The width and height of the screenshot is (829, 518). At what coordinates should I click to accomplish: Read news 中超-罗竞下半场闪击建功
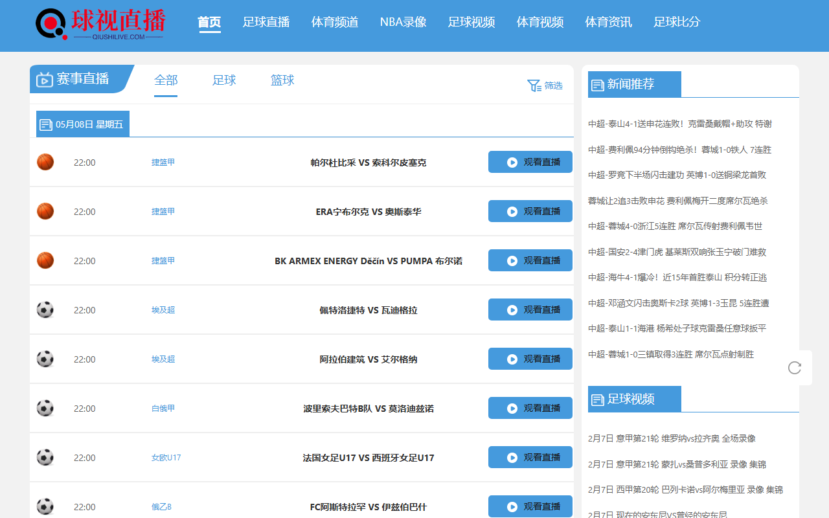[677, 175]
